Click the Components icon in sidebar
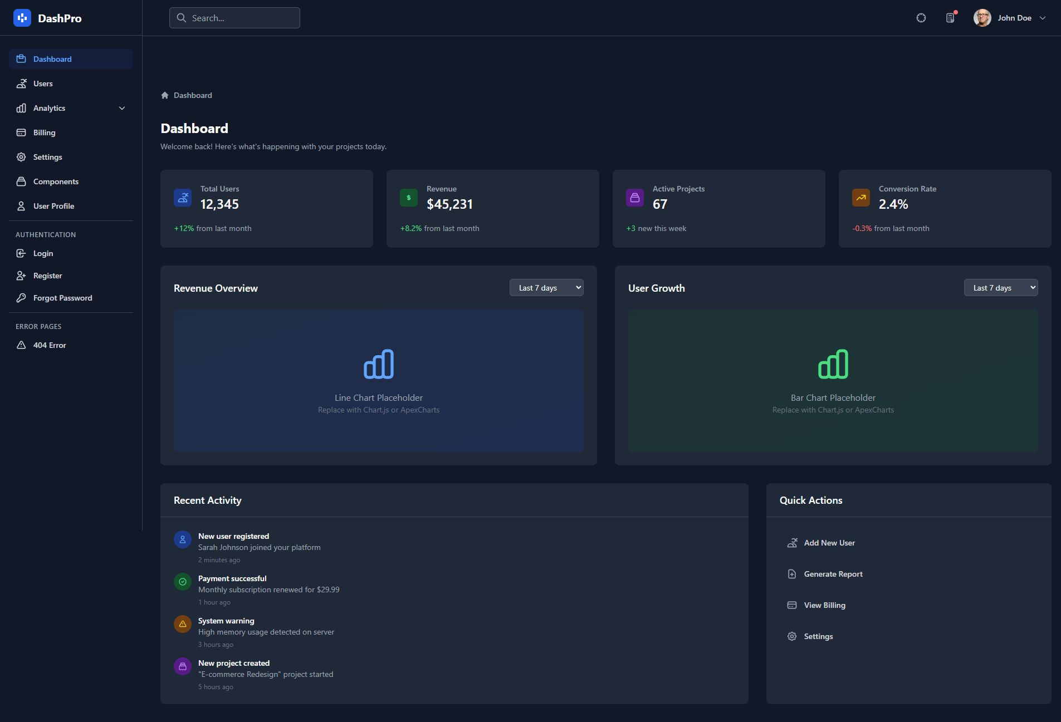Screen dimensions: 1061x722 click(21, 181)
